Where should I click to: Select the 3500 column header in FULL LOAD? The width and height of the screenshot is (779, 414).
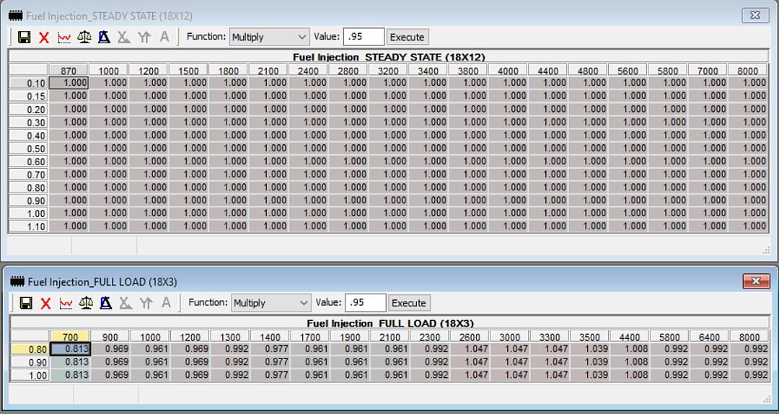click(x=590, y=337)
